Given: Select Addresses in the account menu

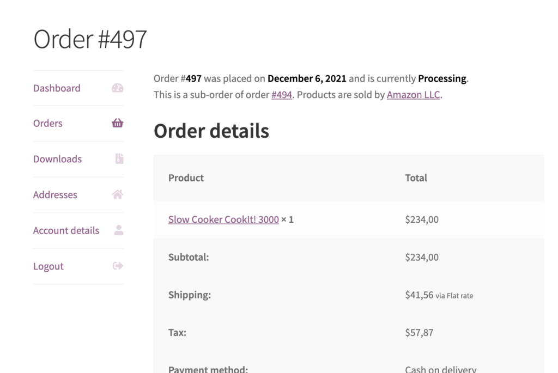Looking at the screenshot, I should pyautogui.click(x=55, y=195).
